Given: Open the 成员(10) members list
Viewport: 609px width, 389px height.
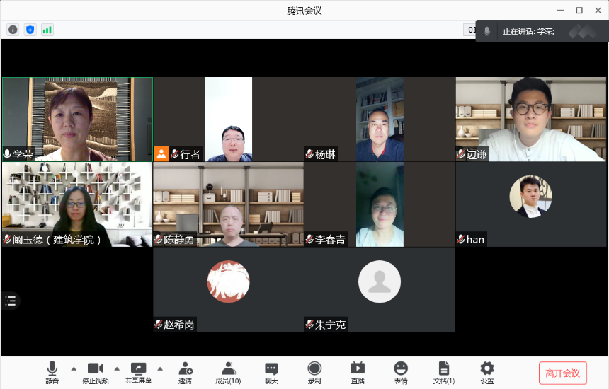Looking at the screenshot, I should coord(228,373).
